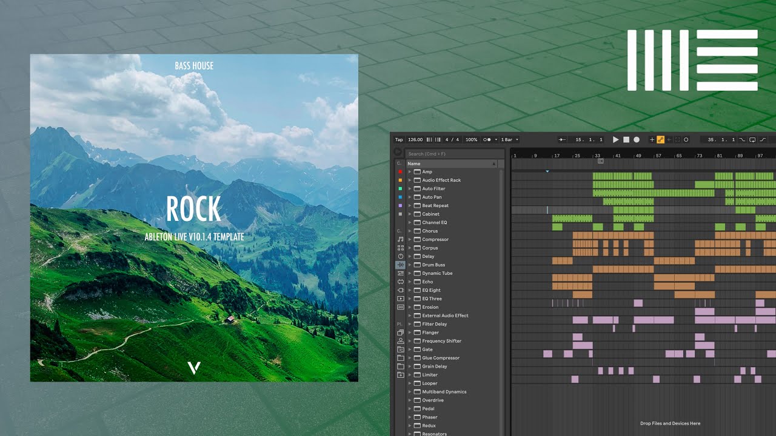776x436 pixels.
Task: Click the Arrangement Record button
Action: pyautogui.click(x=637, y=140)
